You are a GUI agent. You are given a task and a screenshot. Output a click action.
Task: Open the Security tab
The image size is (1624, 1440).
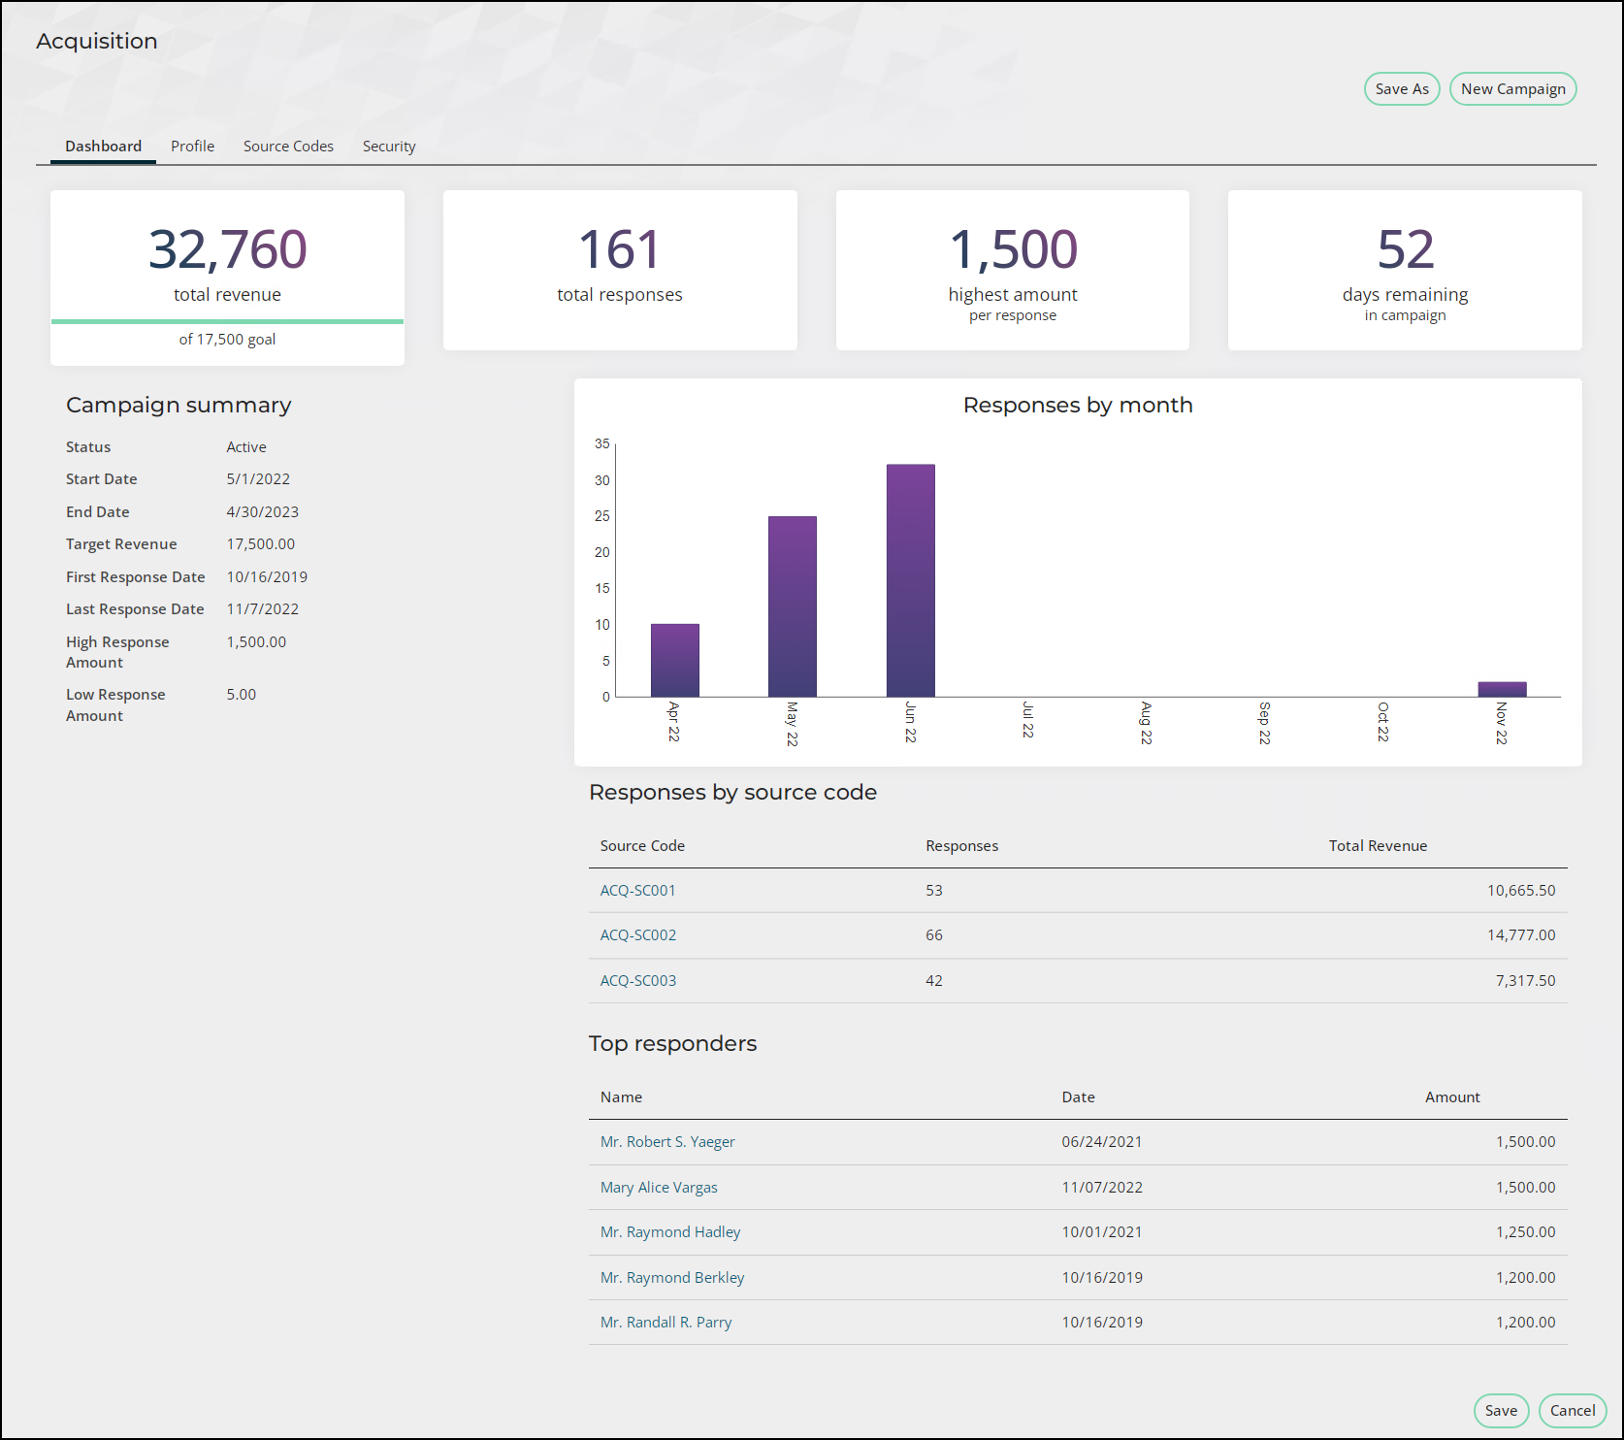click(389, 147)
